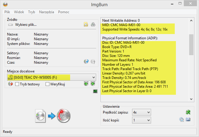Open the Tryb menu
199x137 pixels.
pos(32,12)
